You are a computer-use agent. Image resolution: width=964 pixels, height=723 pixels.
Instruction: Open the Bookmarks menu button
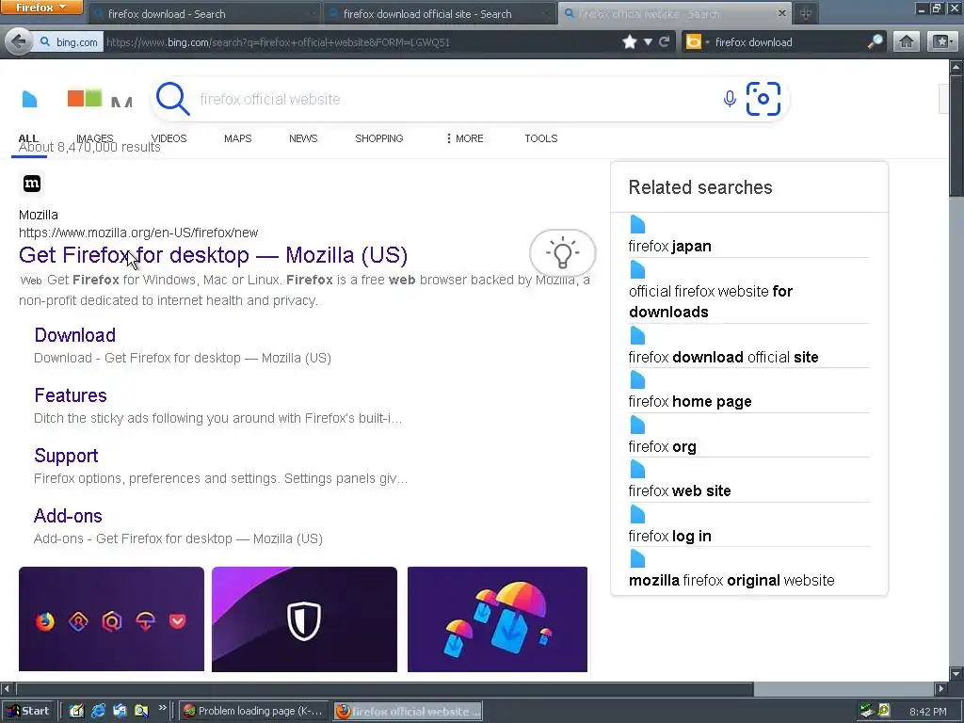941,41
